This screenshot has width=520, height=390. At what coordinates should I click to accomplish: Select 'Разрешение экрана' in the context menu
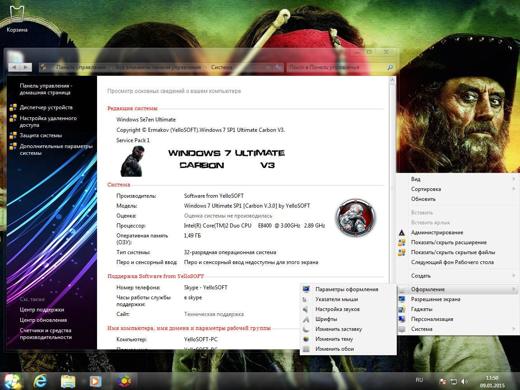[458, 299]
